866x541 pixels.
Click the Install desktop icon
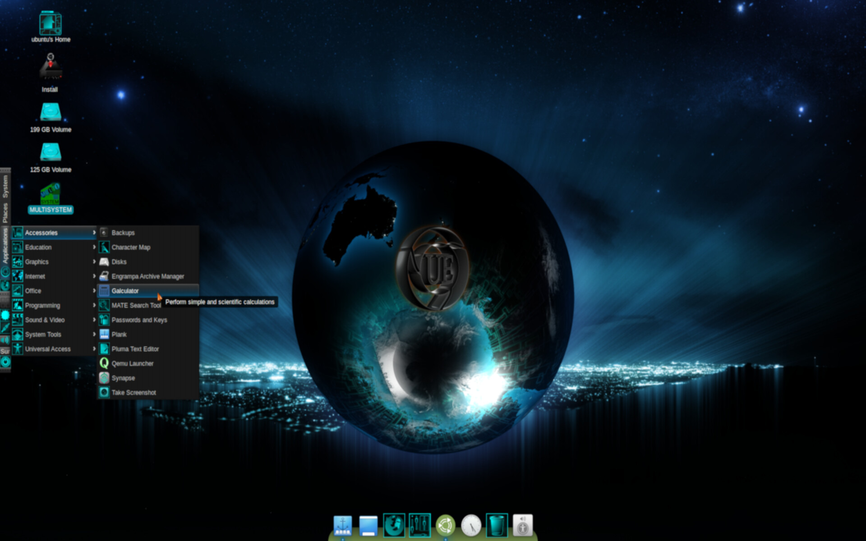[51, 68]
